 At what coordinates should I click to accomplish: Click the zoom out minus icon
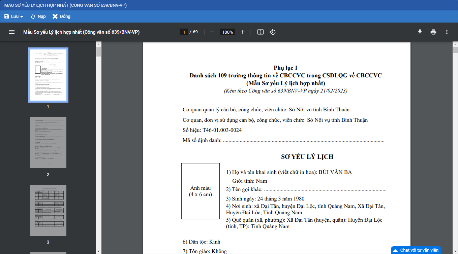[x=212, y=32]
